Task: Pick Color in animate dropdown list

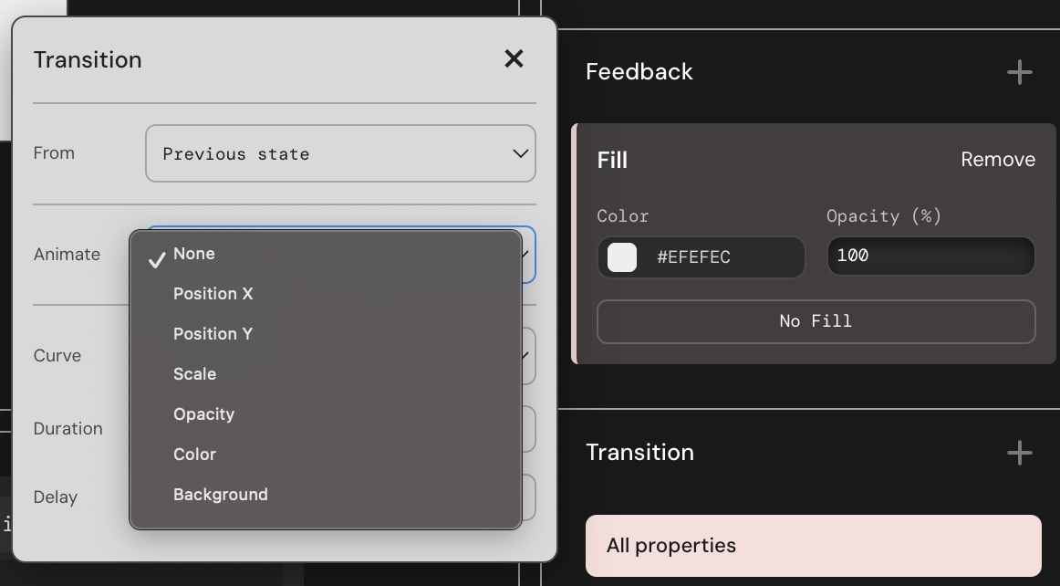Action: [194, 455]
